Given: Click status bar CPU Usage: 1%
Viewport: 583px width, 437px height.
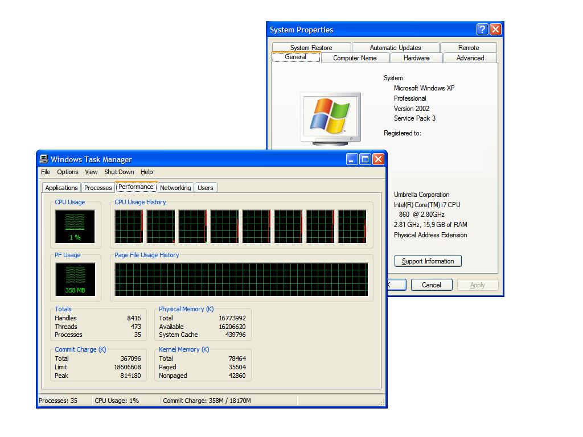Looking at the screenshot, I should point(117,401).
